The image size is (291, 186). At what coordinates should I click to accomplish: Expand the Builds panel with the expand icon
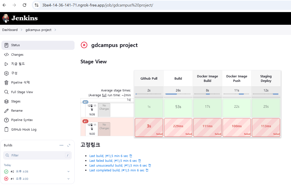pyautogui.click(x=69, y=145)
